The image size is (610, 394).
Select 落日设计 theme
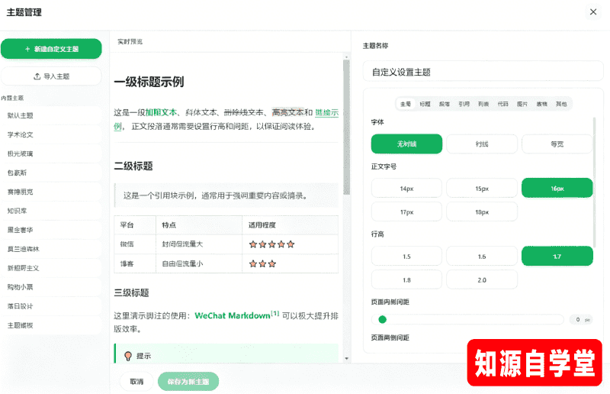[x=51, y=306]
